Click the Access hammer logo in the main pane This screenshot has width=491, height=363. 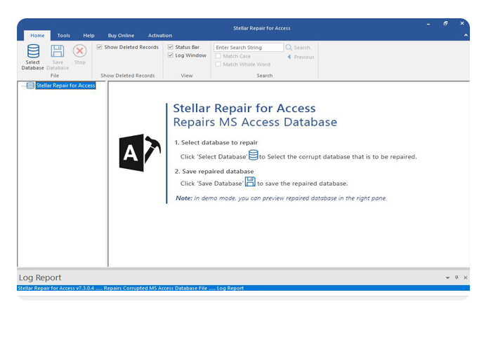point(140,153)
